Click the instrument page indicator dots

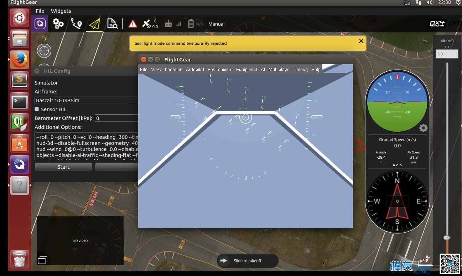(x=397, y=165)
